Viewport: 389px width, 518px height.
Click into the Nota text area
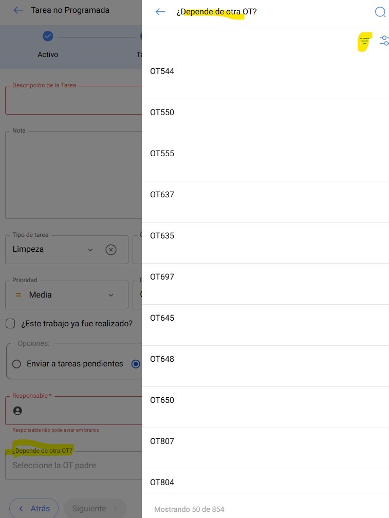coord(73,175)
